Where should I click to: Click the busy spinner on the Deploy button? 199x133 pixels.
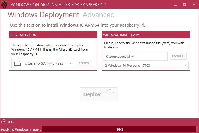(x=110, y=91)
